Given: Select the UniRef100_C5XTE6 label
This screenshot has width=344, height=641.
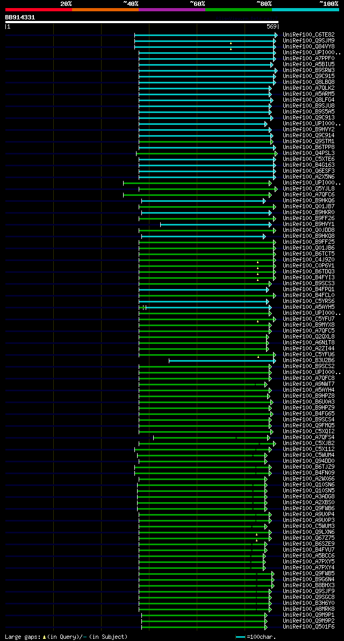Looking at the screenshot, I should (x=309, y=159).
